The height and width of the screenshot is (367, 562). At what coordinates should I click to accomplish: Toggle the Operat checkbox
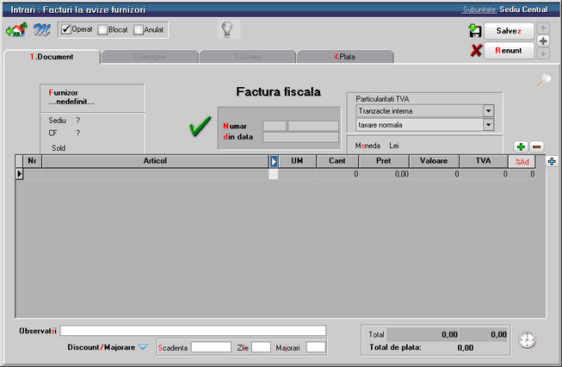click(66, 30)
